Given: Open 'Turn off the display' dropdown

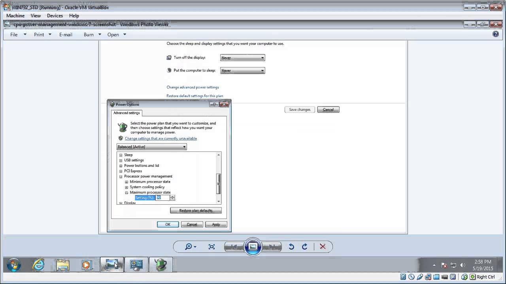Looking at the screenshot, I should 242,58.
